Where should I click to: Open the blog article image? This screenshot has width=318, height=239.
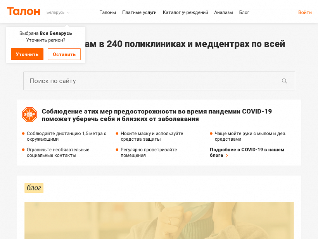tap(159, 220)
